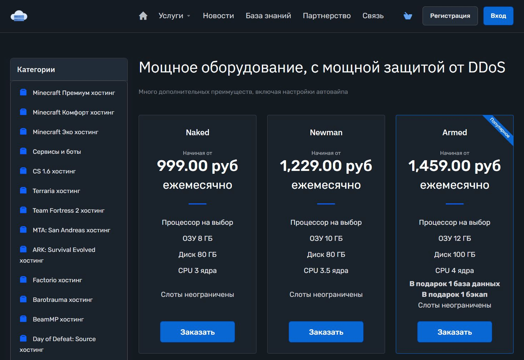Click the icon beside Сервисы и боты
The height and width of the screenshot is (360, 524).
point(23,151)
